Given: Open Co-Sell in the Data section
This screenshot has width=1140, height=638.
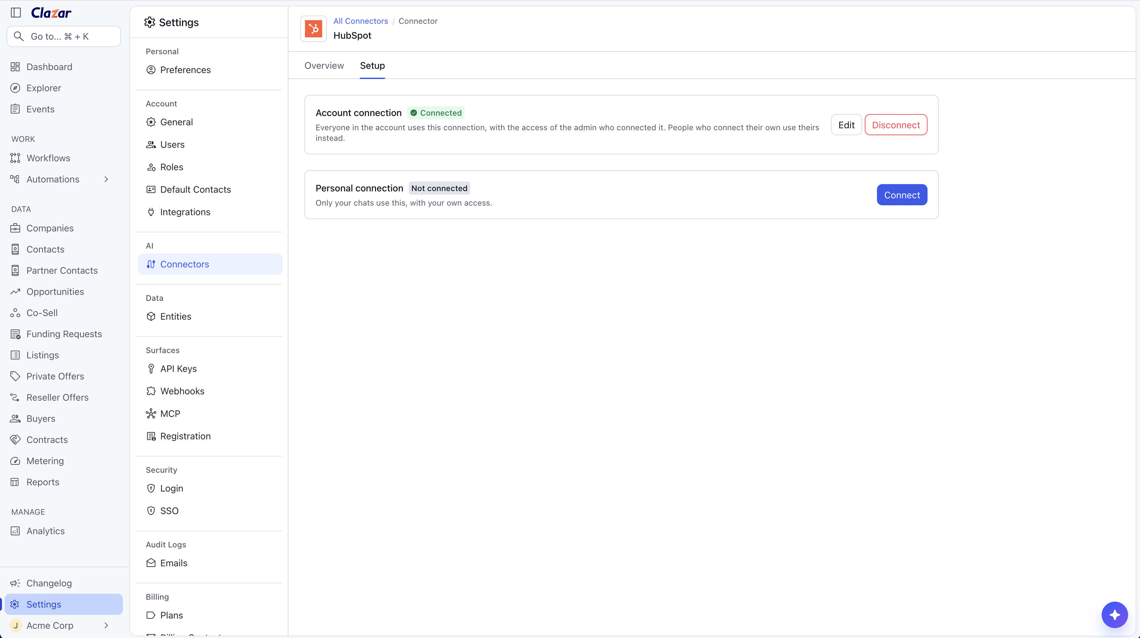Looking at the screenshot, I should click(x=42, y=313).
